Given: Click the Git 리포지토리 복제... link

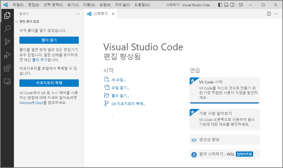Looking at the screenshot, I should click(x=128, y=104).
